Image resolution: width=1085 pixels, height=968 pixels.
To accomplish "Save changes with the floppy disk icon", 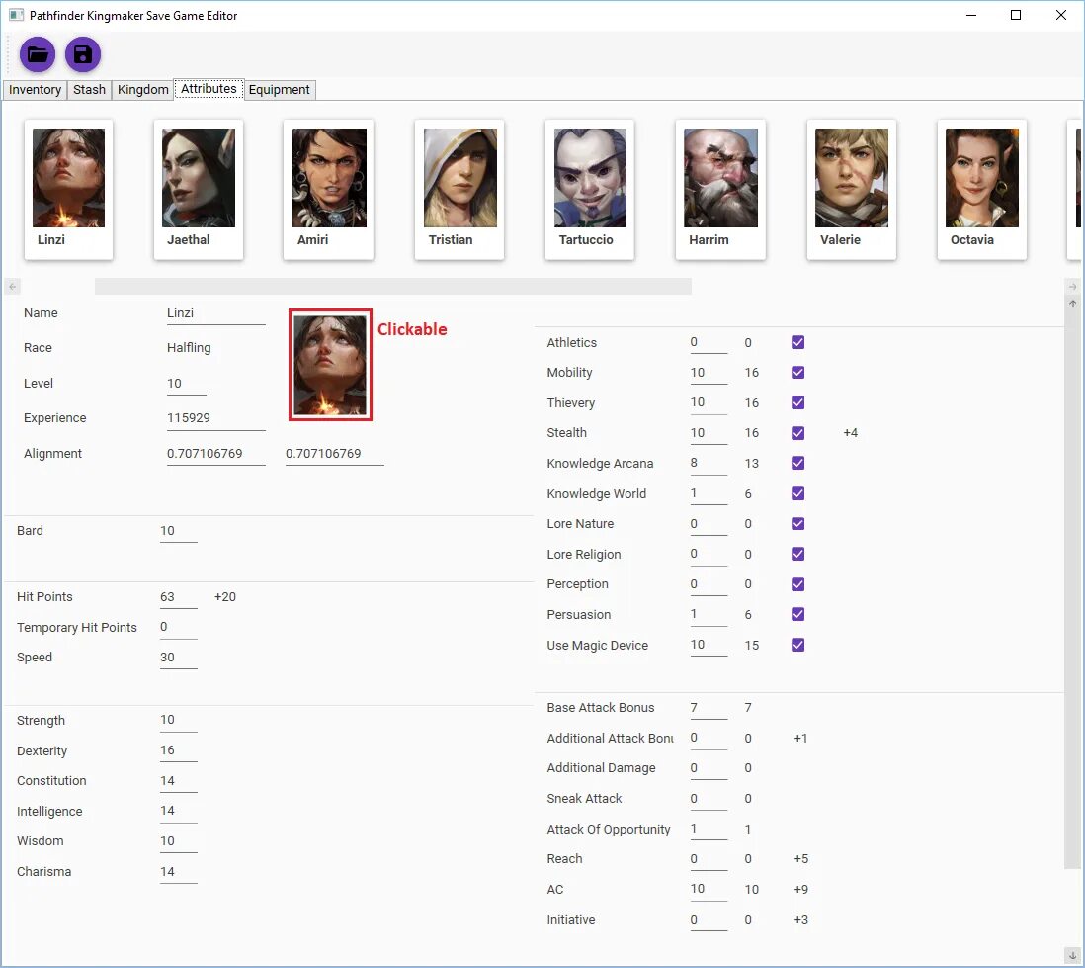I will 83,54.
